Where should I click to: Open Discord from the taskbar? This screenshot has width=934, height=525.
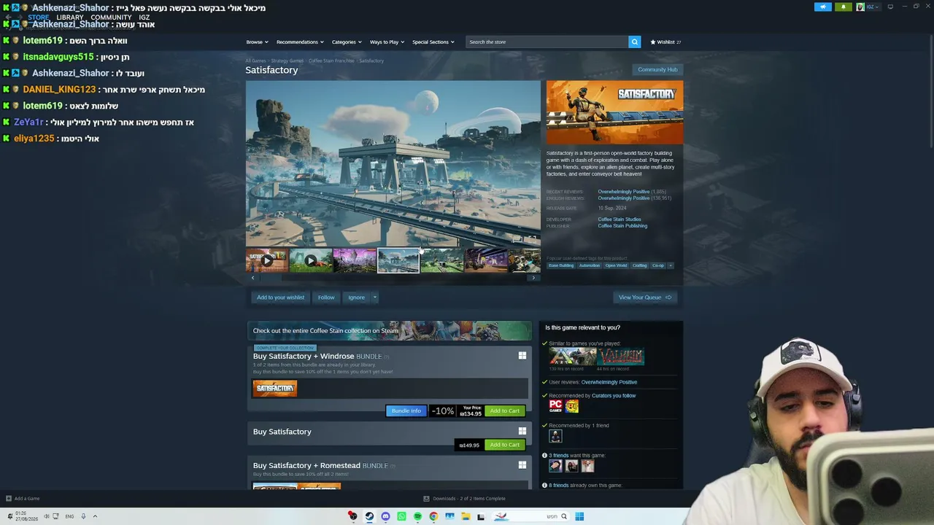point(385,516)
